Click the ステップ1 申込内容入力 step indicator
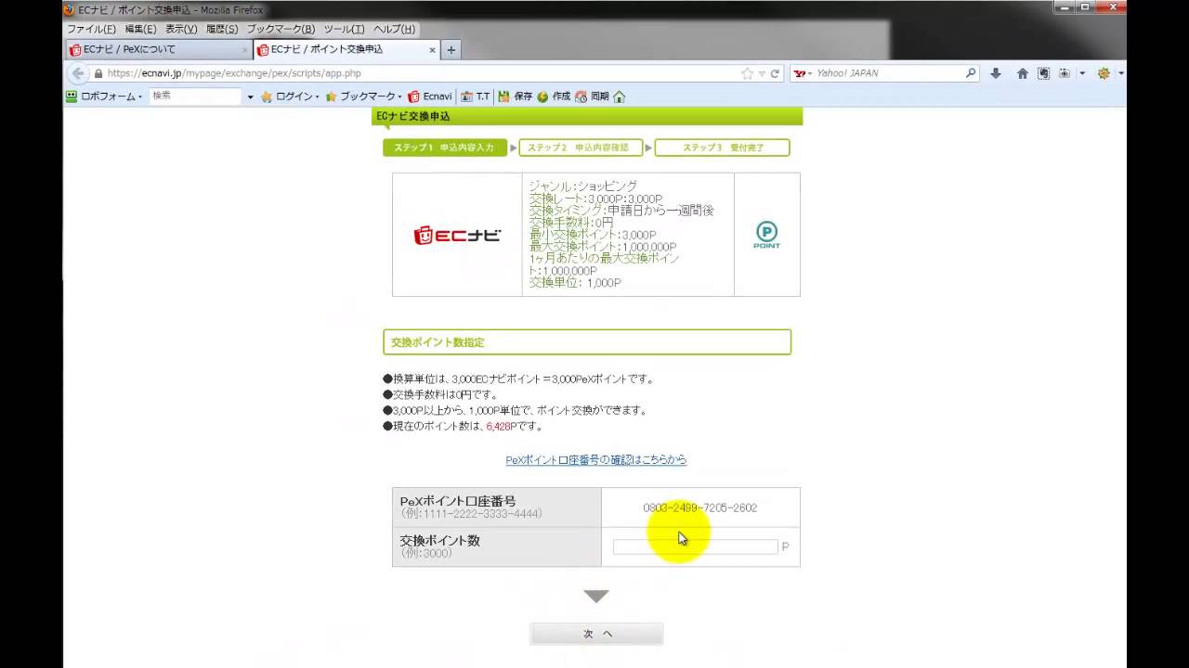Viewport: 1189px width, 668px height. click(445, 148)
